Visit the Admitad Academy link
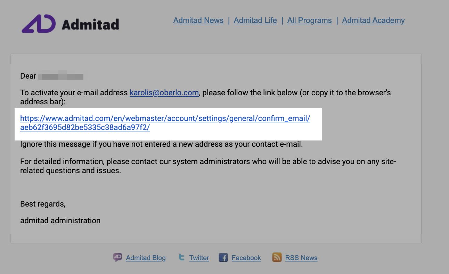This screenshot has height=274, width=449. [374, 21]
